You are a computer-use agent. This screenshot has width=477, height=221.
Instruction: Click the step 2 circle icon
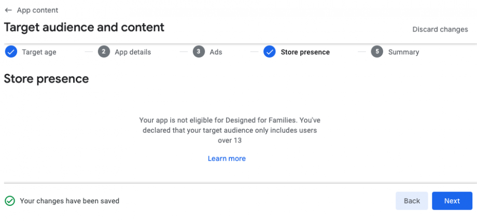(x=104, y=52)
